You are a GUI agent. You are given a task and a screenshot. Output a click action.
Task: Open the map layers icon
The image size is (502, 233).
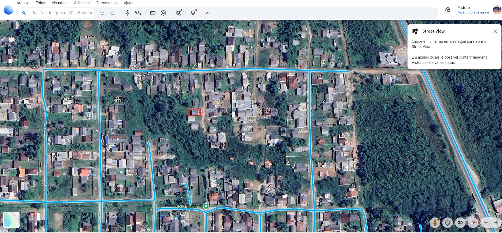(x=193, y=12)
